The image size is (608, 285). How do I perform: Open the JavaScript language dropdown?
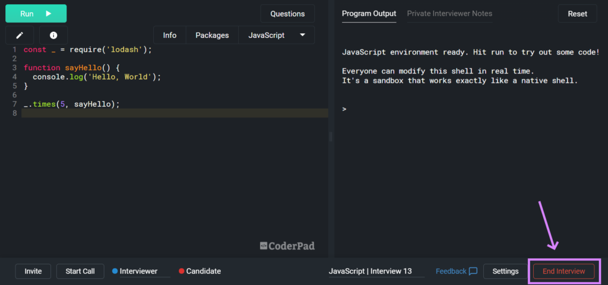coord(277,35)
